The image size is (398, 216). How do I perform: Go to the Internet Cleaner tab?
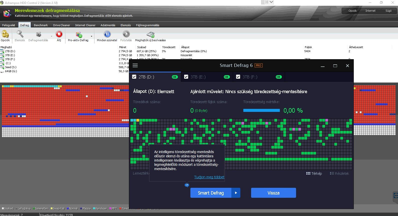tap(85, 25)
